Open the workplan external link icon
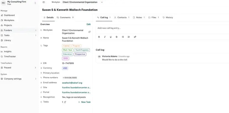Image resolution: width=229 pixels, height=113 pixels. pos(89,32)
